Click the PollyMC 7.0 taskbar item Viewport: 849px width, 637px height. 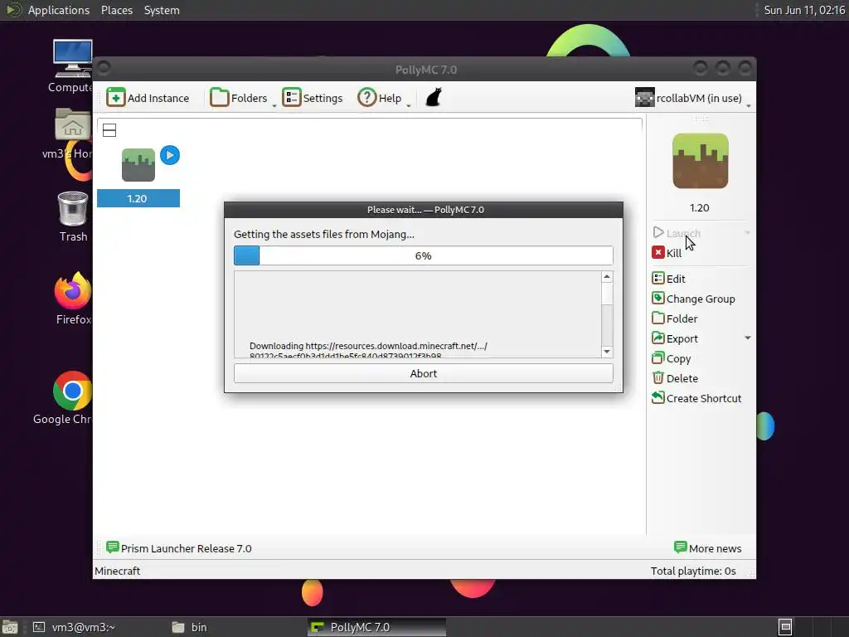377,627
